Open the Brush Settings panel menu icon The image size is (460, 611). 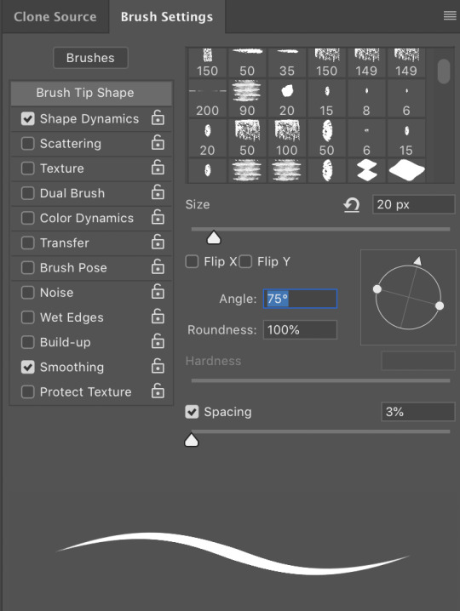pos(450,15)
